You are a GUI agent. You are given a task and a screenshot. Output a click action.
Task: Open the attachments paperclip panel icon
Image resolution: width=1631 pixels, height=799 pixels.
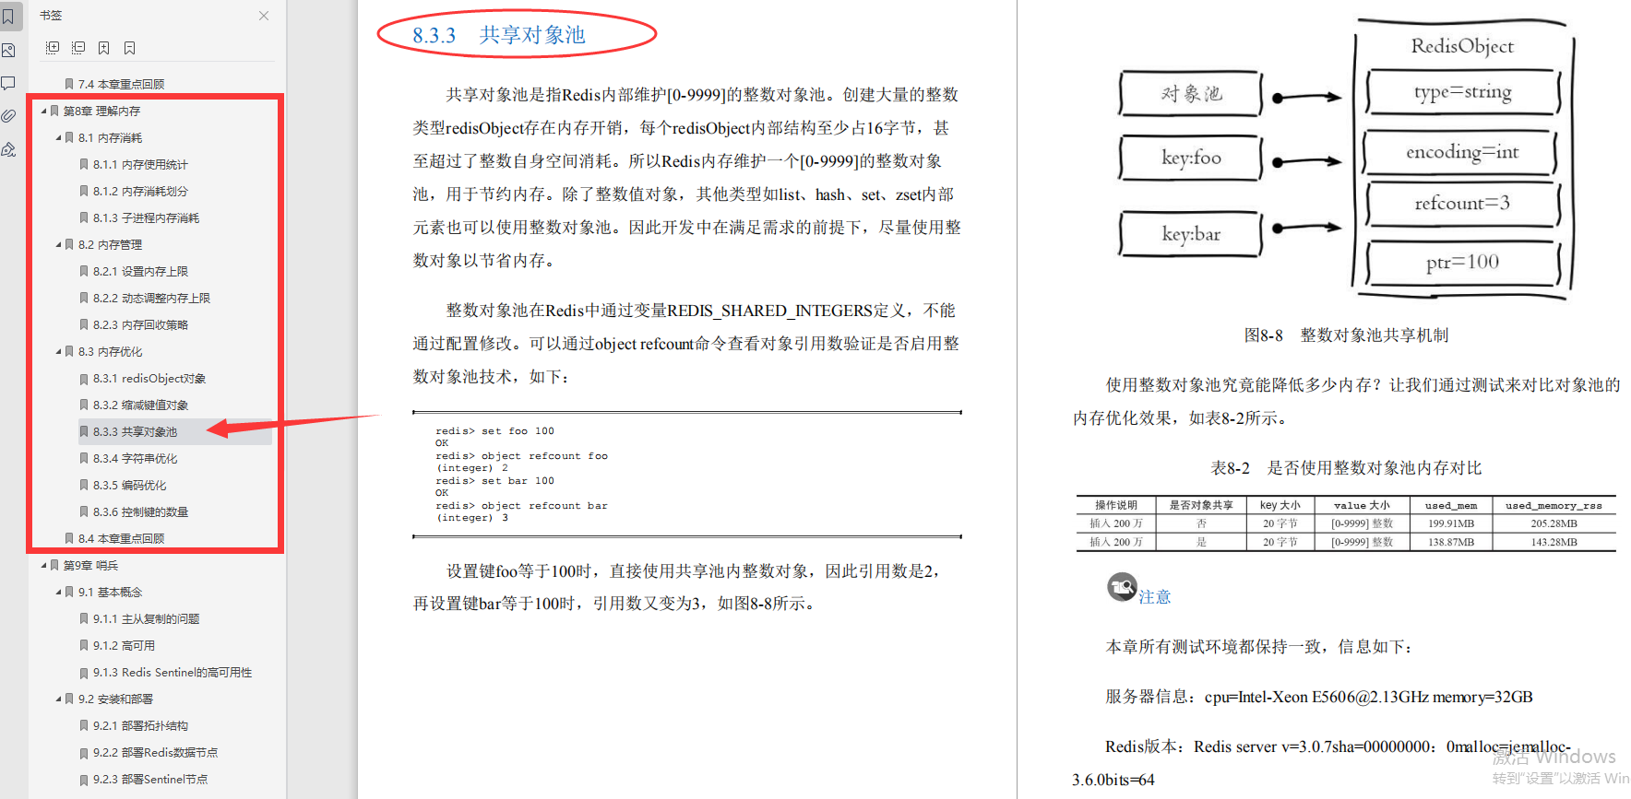click(x=8, y=116)
